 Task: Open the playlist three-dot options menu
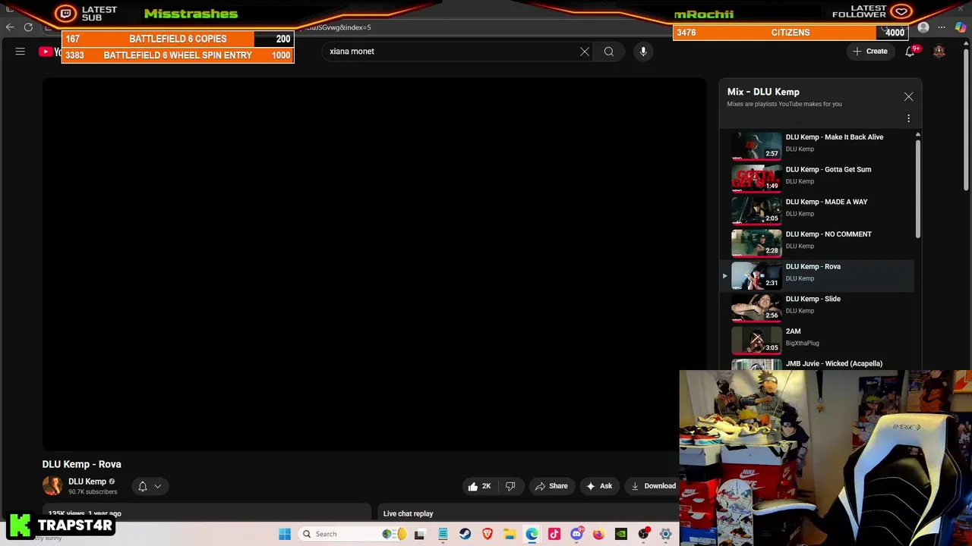click(x=908, y=118)
